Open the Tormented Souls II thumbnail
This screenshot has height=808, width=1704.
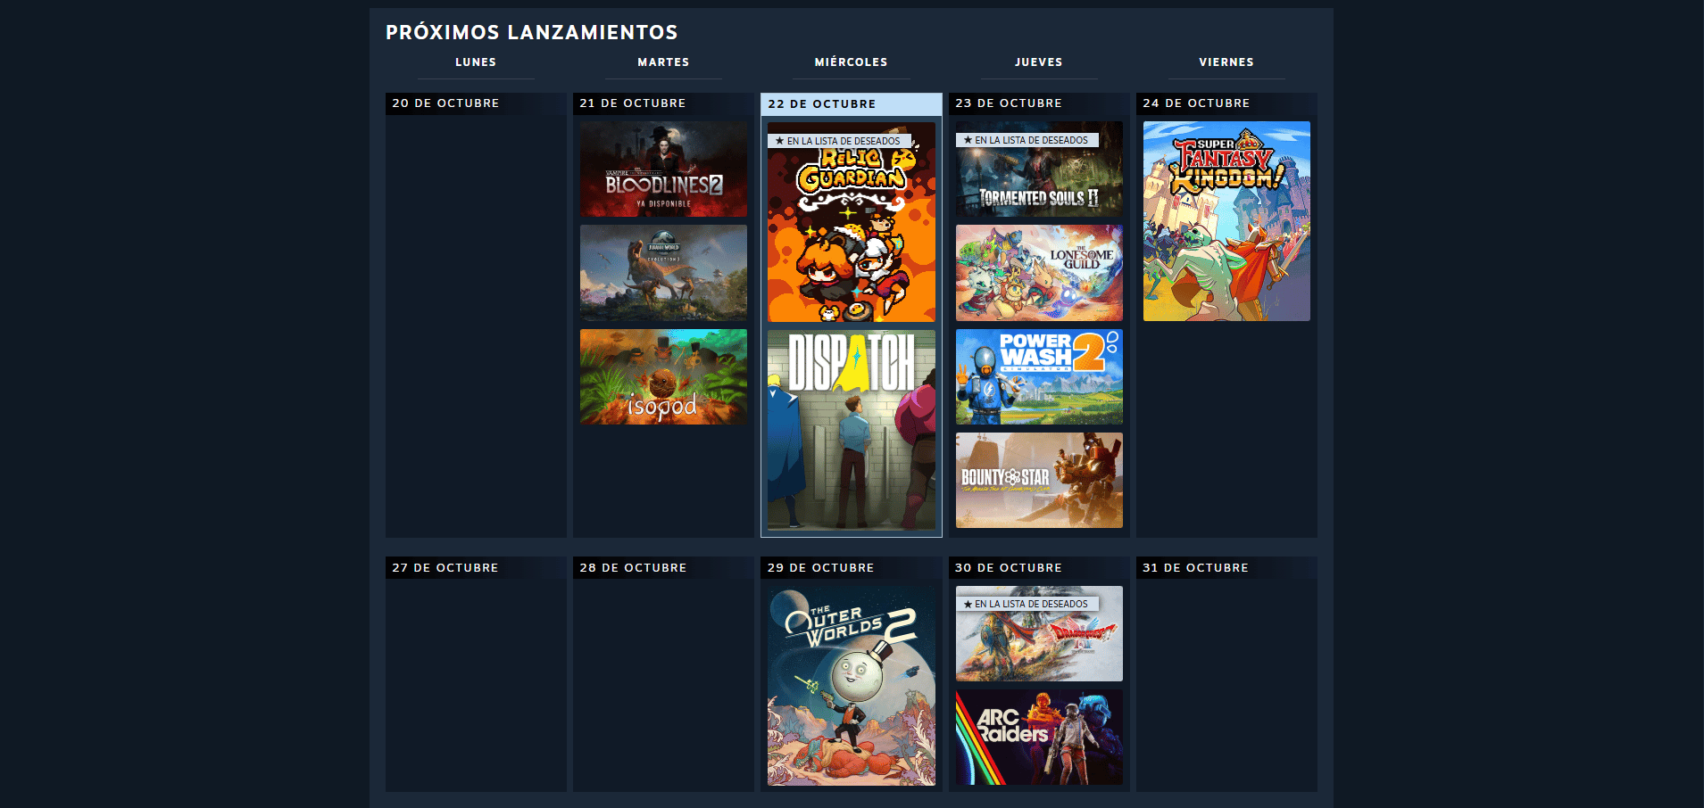pyautogui.click(x=1039, y=169)
